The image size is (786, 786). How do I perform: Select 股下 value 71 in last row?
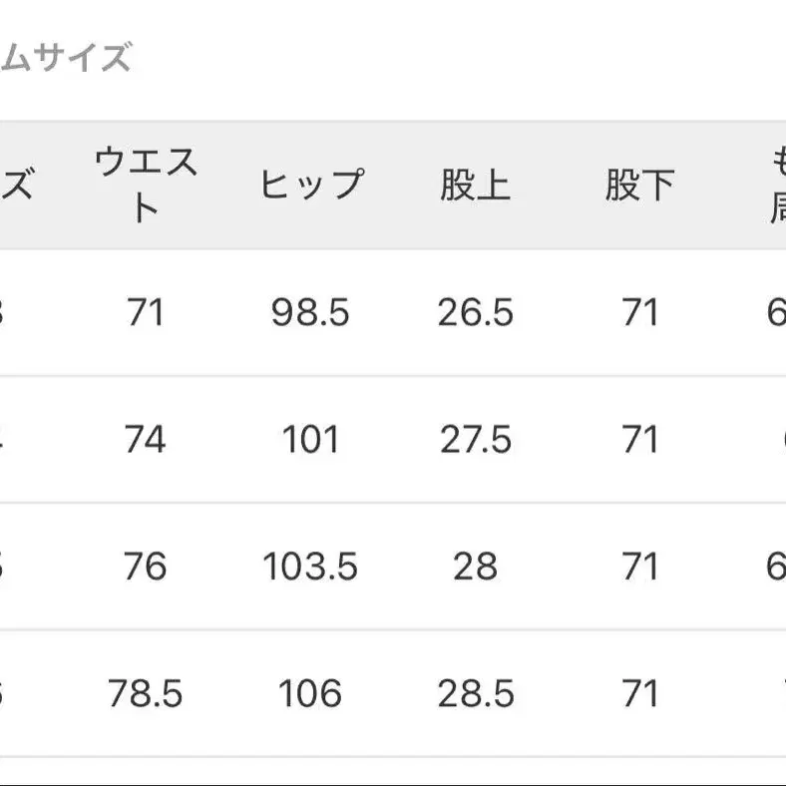(x=639, y=693)
